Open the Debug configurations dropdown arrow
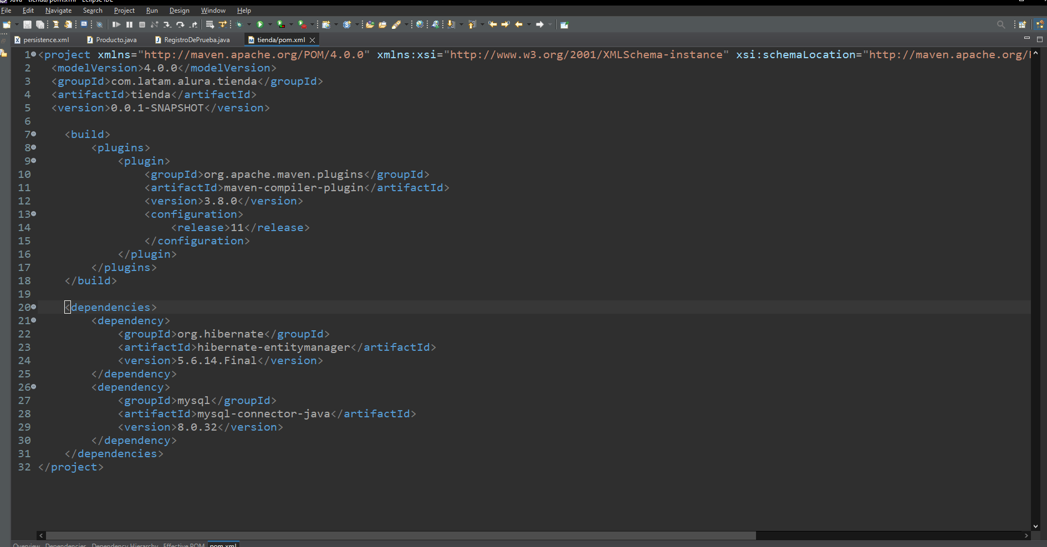 point(249,24)
